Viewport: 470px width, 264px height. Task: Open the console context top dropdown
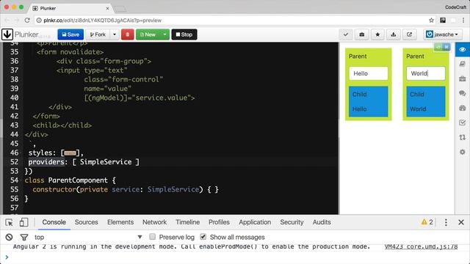coord(88,237)
